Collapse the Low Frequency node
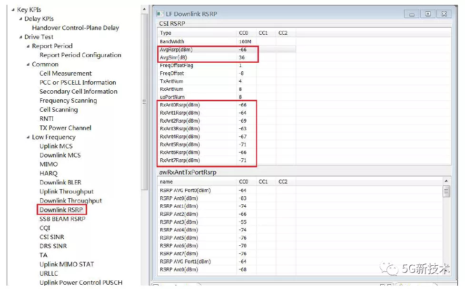The width and height of the screenshot is (465, 289). 28,137
